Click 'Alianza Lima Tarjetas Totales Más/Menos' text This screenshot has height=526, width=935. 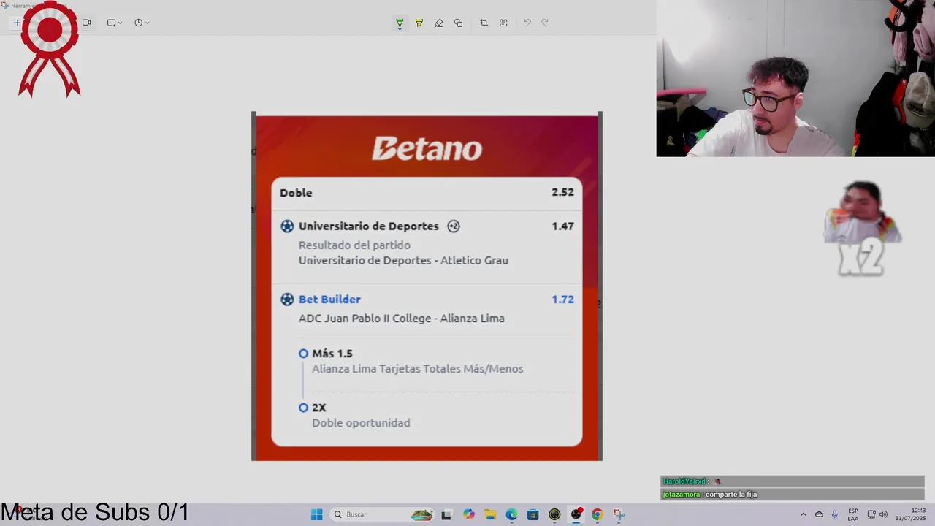(418, 369)
